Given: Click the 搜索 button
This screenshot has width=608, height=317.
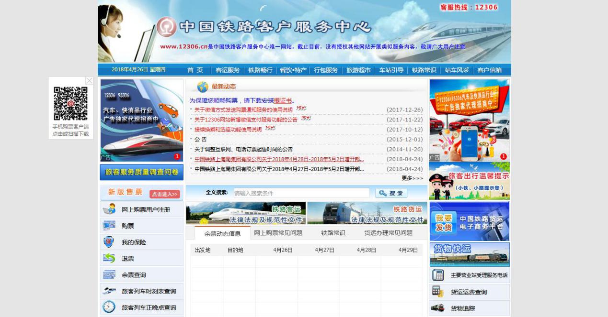Looking at the screenshot, I should [x=391, y=193].
